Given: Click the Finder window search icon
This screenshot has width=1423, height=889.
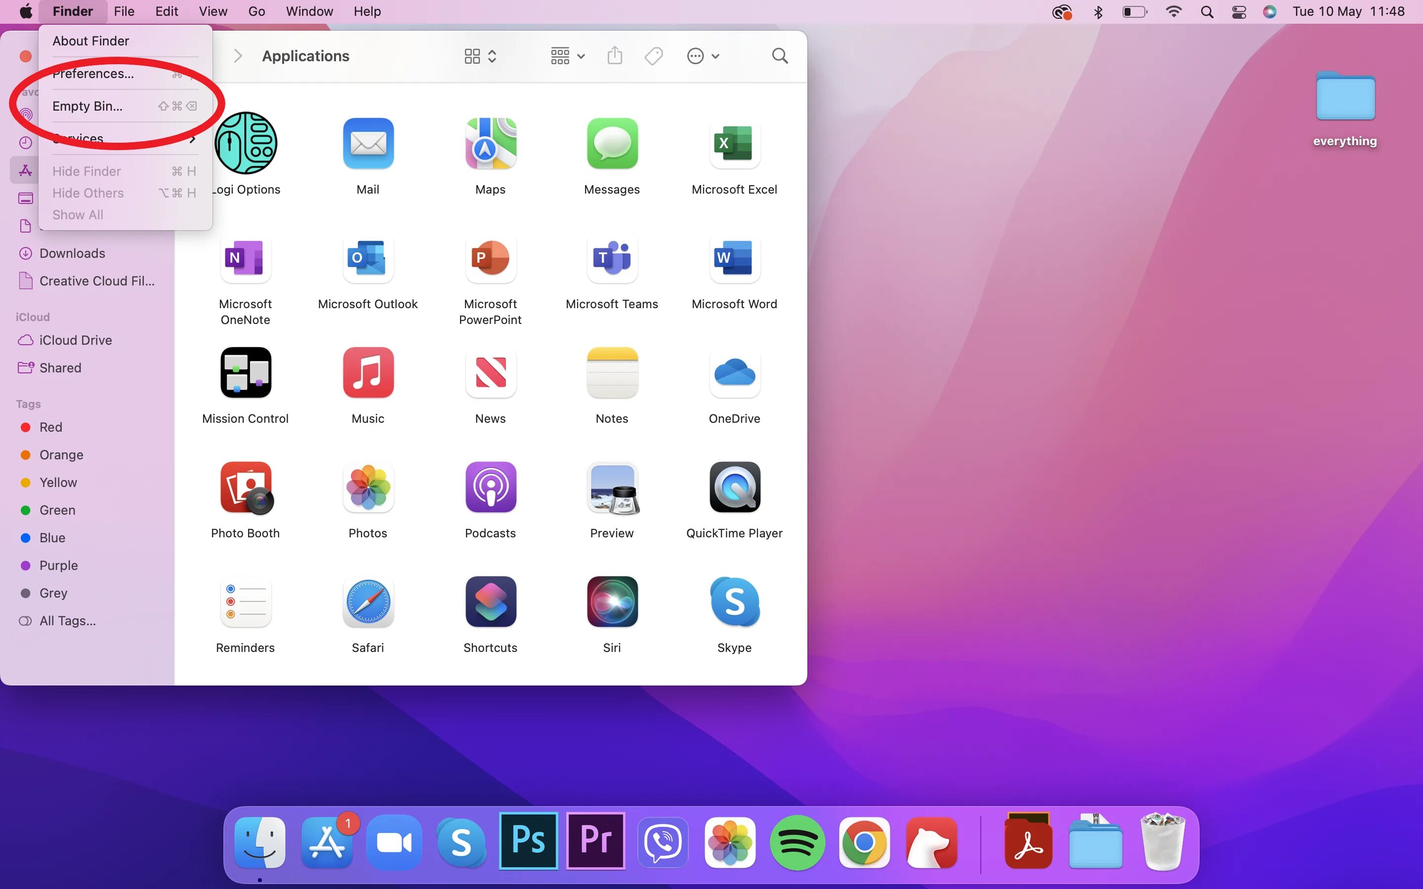Looking at the screenshot, I should click(780, 56).
